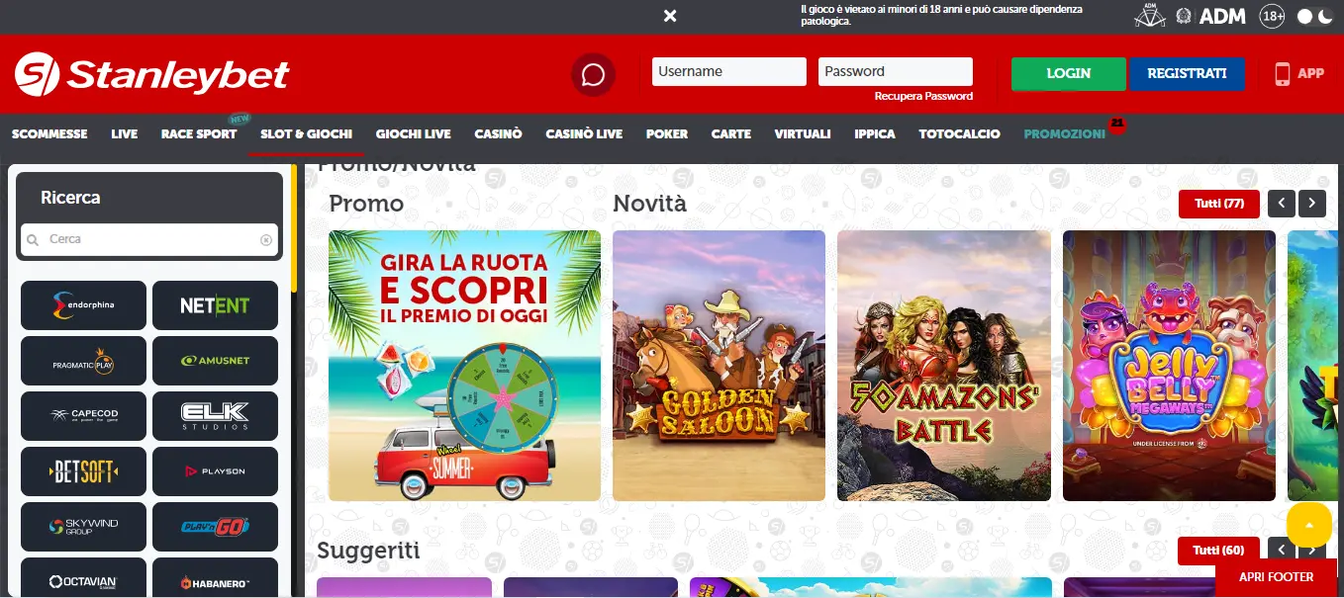Image resolution: width=1344 pixels, height=598 pixels.
Task: Launch the Golden Saloon game
Action: [x=719, y=366]
